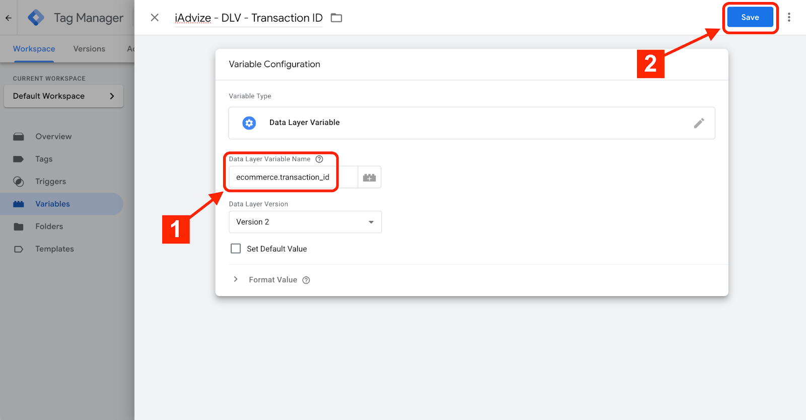Click the blue gear Data Layer Variable icon
The width and height of the screenshot is (806, 420).
[x=249, y=123]
